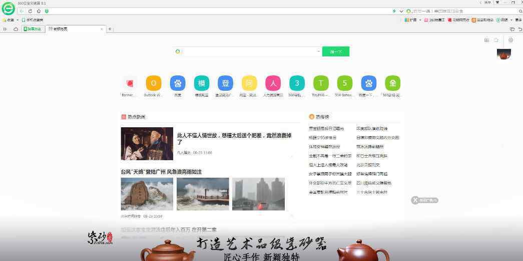
Task: Click the skin shirt icon in title bar
Action: pos(497,2)
